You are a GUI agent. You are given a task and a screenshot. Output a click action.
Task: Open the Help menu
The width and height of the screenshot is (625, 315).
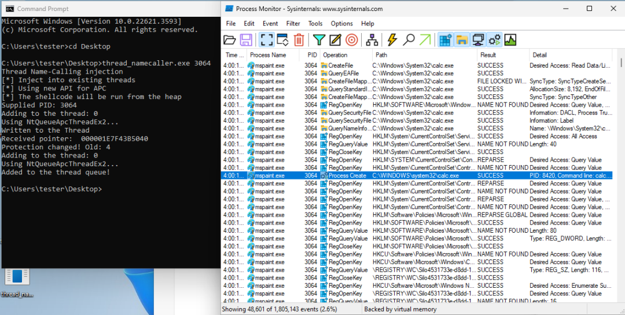pos(367,24)
